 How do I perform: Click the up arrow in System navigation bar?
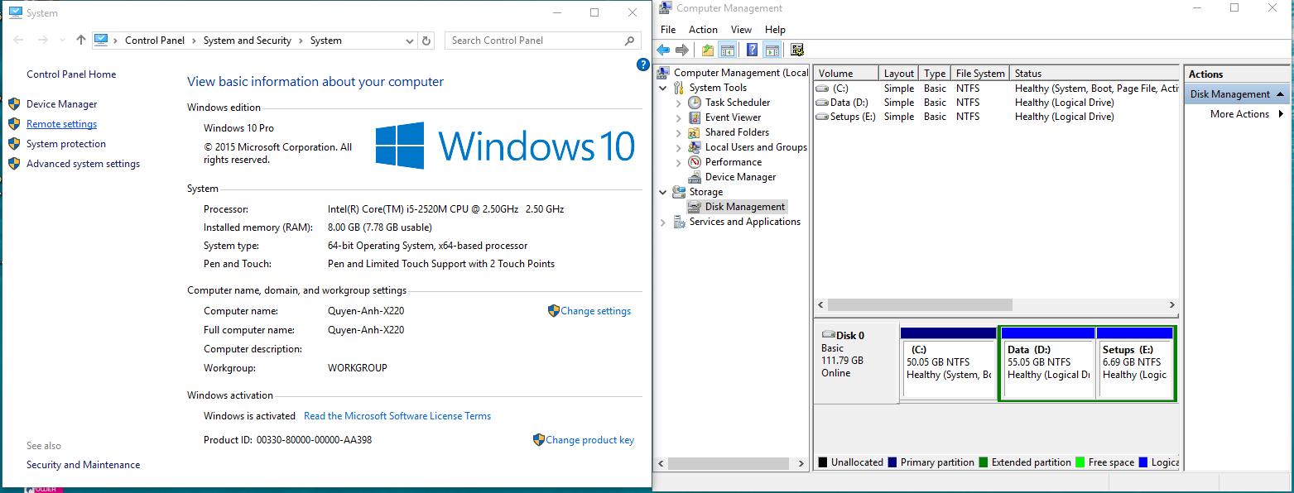(x=80, y=41)
